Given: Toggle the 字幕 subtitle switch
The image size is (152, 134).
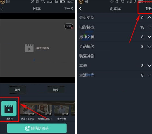Looking at the screenshot, I should pos(69,26).
